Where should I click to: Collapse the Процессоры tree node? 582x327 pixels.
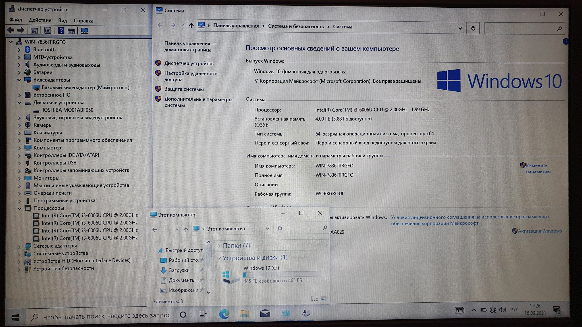pos(19,208)
